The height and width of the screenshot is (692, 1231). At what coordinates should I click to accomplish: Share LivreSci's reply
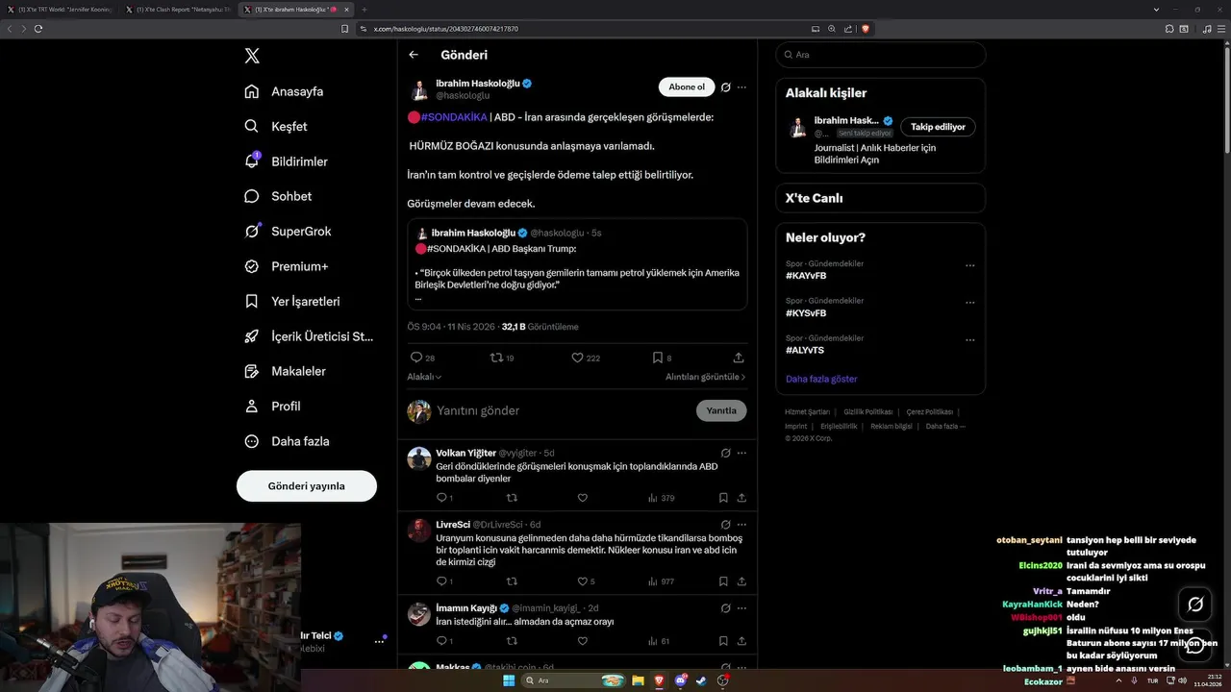(741, 581)
